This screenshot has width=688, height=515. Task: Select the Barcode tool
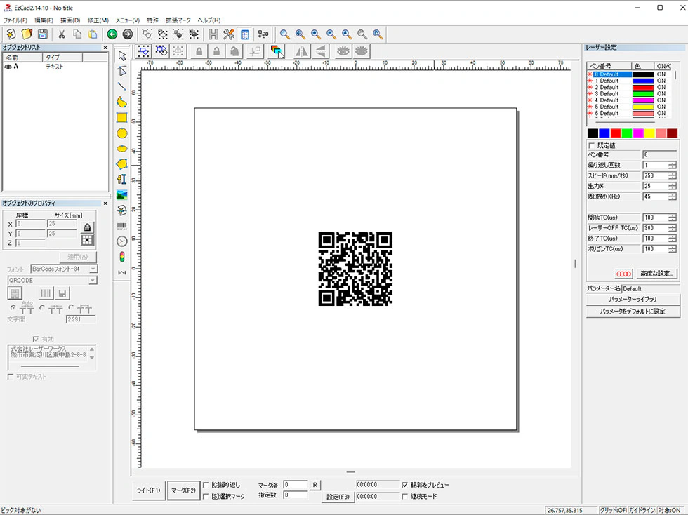[x=122, y=226]
